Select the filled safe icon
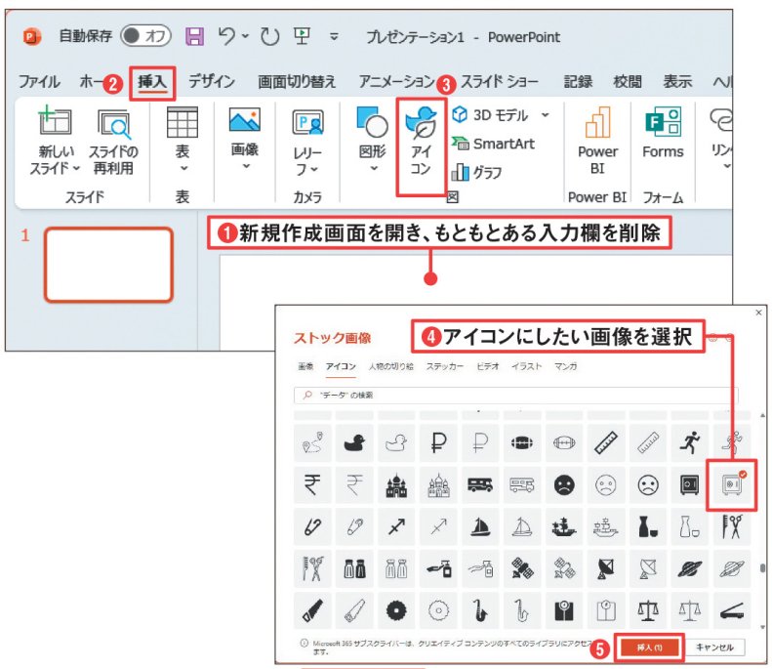772x669 pixels. point(690,485)
